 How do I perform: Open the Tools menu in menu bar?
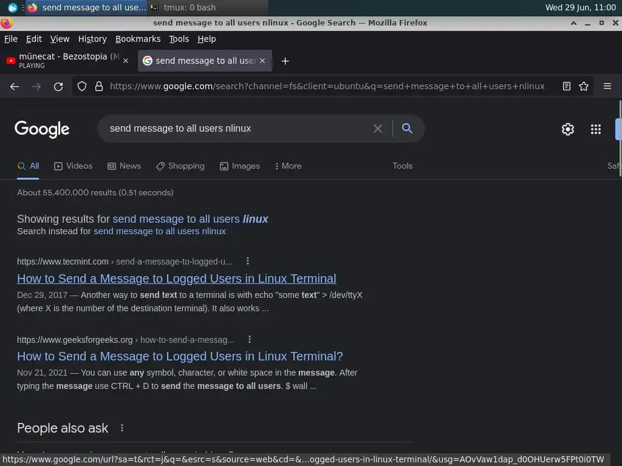pyautogui.click(x=179, y=39)
